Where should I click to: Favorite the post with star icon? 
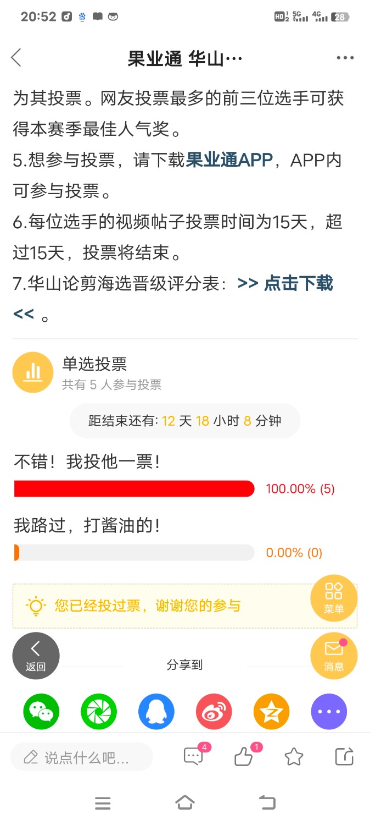[294, 757]
